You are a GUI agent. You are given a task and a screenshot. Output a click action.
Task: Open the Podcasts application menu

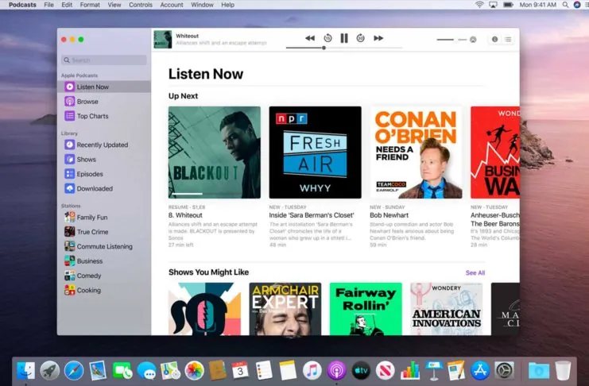pos(22,5)
